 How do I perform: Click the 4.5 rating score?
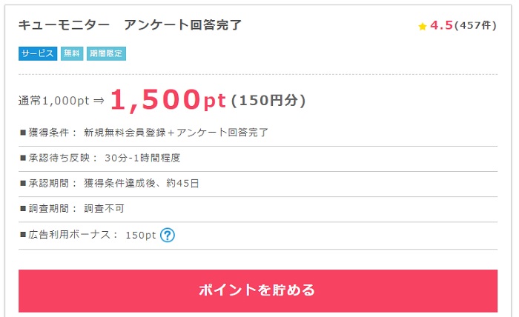coord(441,26)
